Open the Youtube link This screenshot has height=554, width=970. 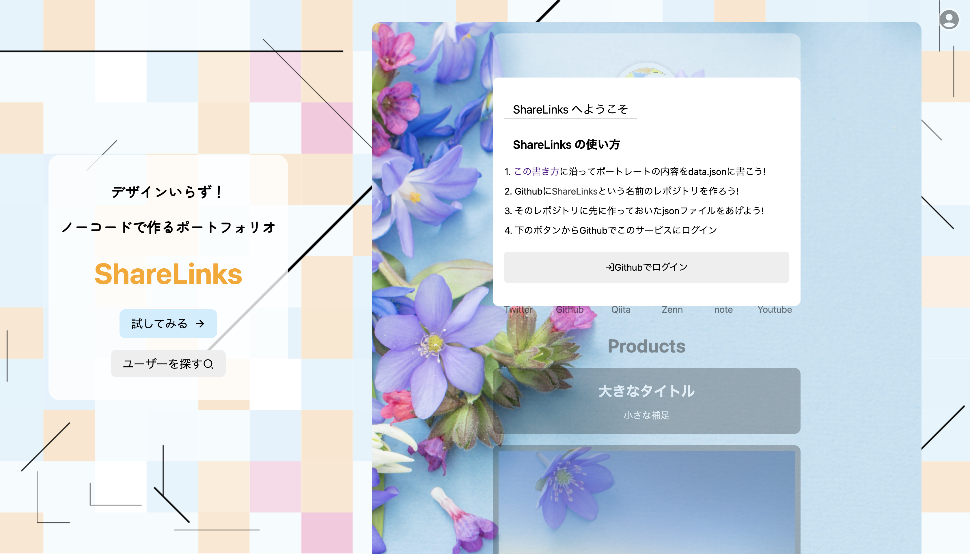pyautogui.click(x=775, y=310)
